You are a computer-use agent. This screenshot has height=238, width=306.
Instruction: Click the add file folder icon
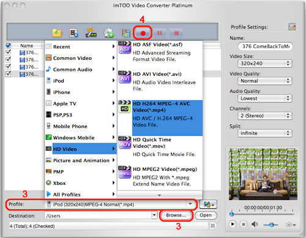[57, 33]
